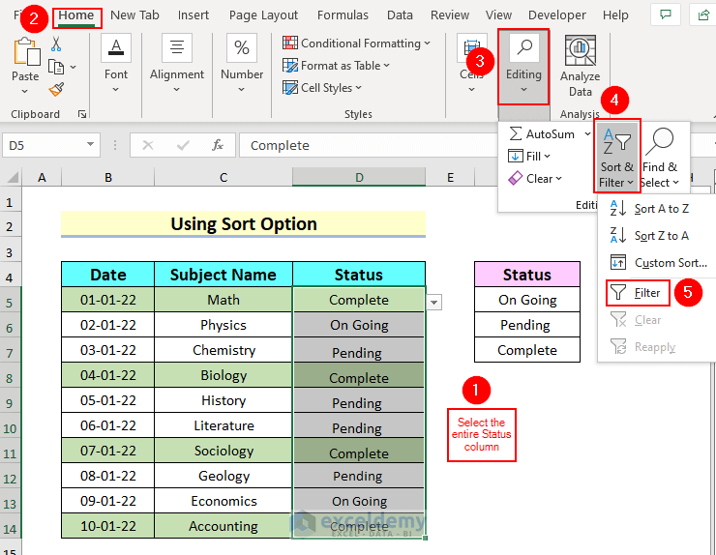Select column B header
Viewport: 716px width, 555px height.
(108, 177)
